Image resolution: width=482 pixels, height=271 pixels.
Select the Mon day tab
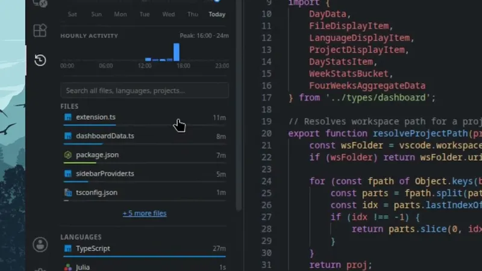pyautogui.click(x=120, y=14)
